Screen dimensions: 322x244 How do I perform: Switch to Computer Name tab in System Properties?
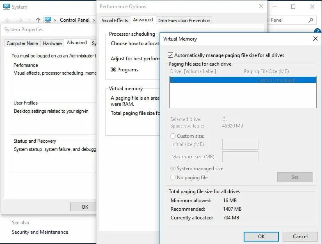22,43
